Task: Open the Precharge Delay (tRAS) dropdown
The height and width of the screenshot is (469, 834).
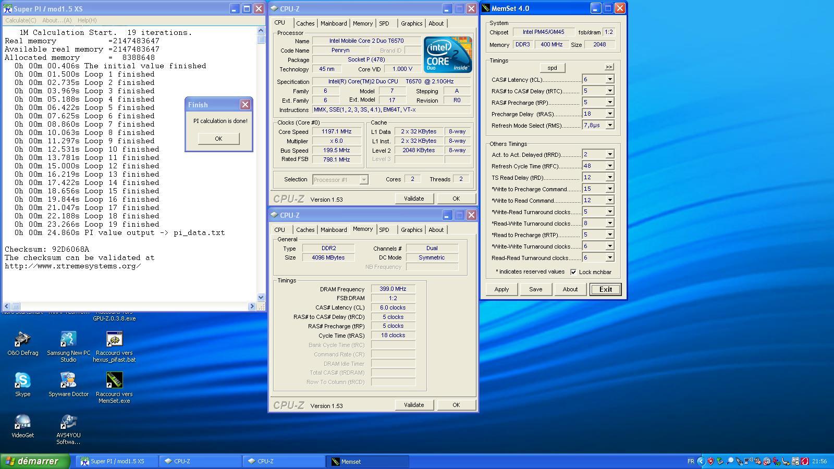Action: (x=609, y=114)
